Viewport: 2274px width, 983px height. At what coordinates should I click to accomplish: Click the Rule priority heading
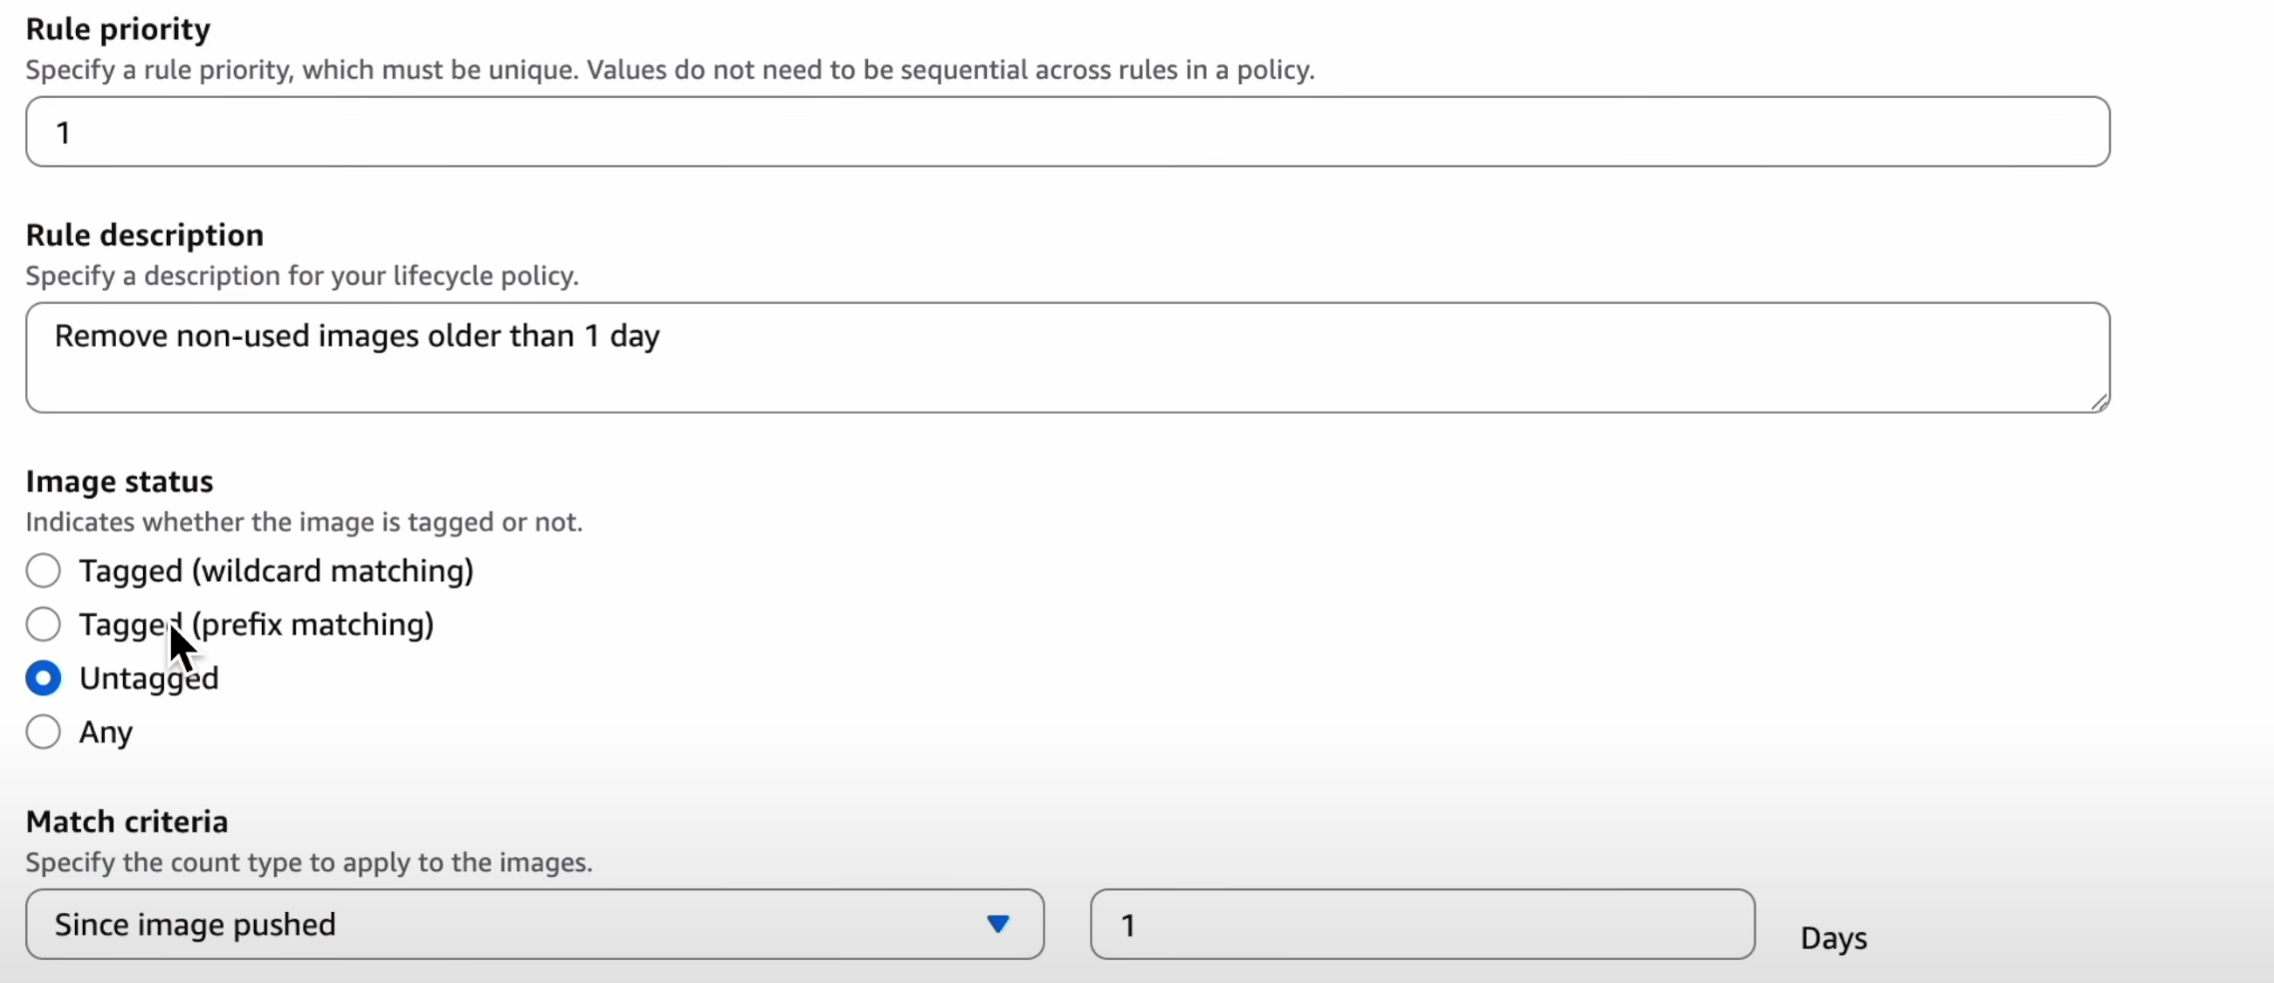[x=118, y=29]
